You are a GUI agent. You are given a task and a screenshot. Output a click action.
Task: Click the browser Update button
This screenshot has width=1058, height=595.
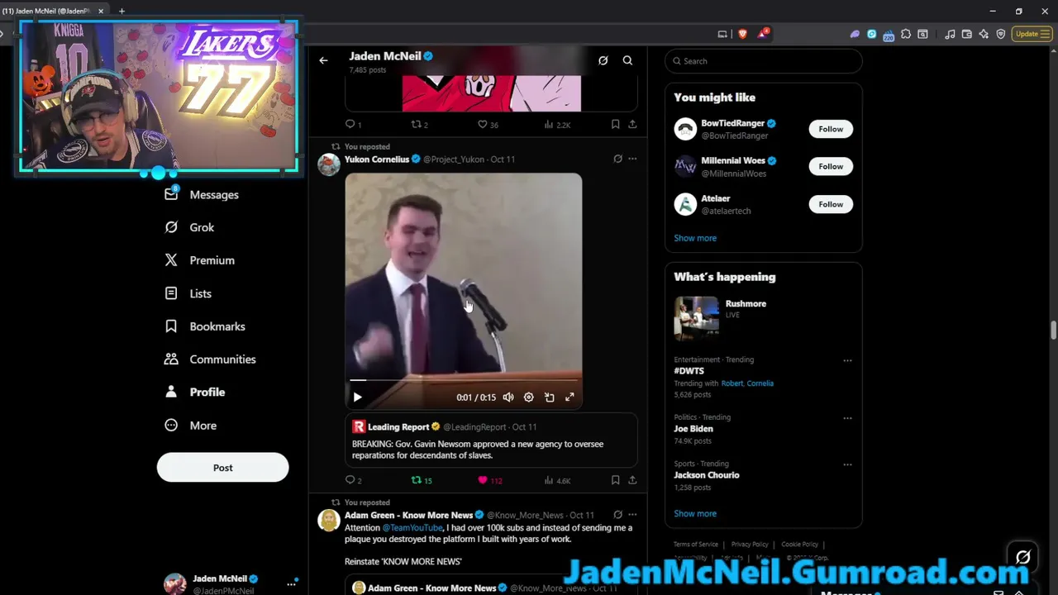point(1031,34)
